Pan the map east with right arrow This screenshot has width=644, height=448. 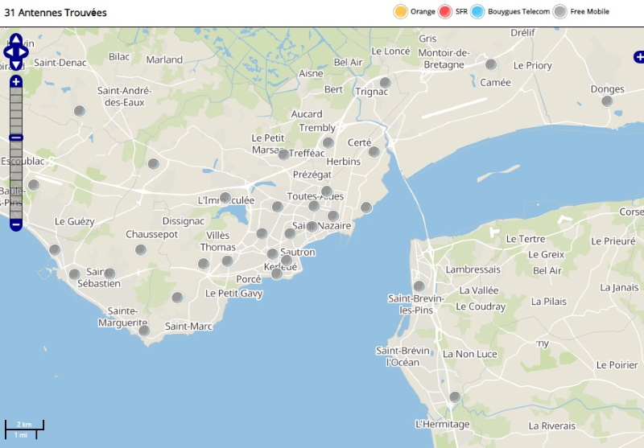pos(23,52)
